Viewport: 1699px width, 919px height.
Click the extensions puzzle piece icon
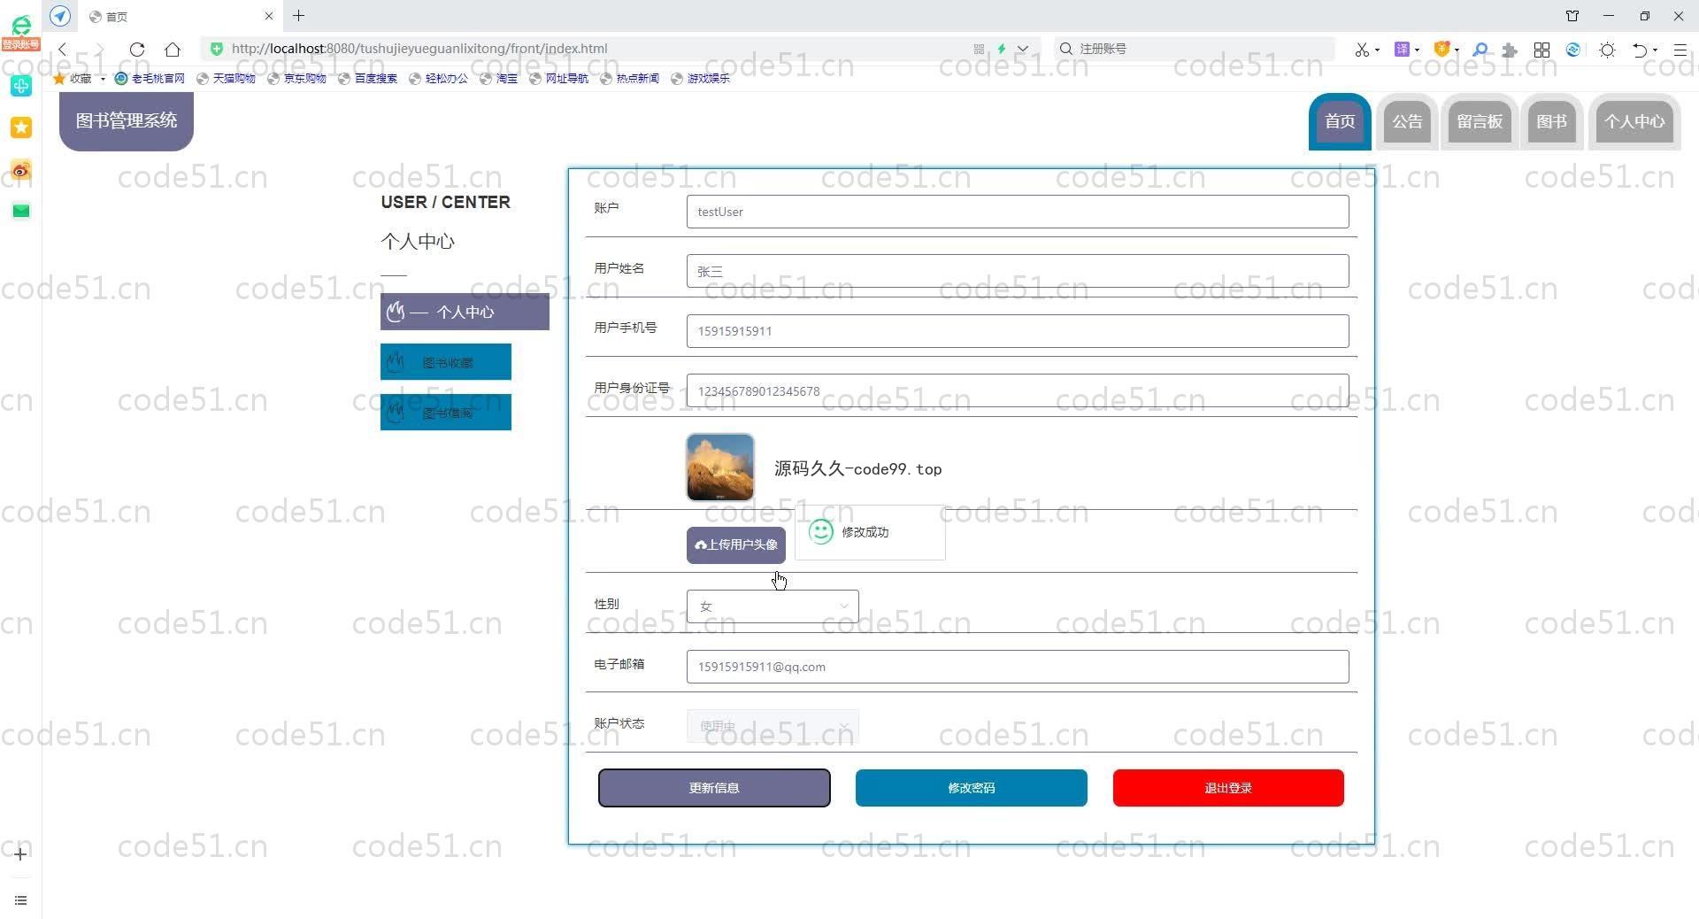pos(1510,50)
